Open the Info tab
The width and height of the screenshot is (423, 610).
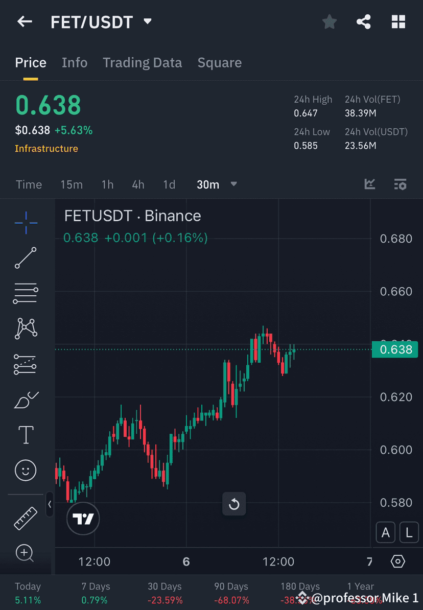pyautogui.click(x=75, y=62)
